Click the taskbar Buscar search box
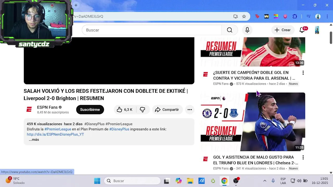The width and height of the screenshot is (333, 187). [x=132, y=181]
